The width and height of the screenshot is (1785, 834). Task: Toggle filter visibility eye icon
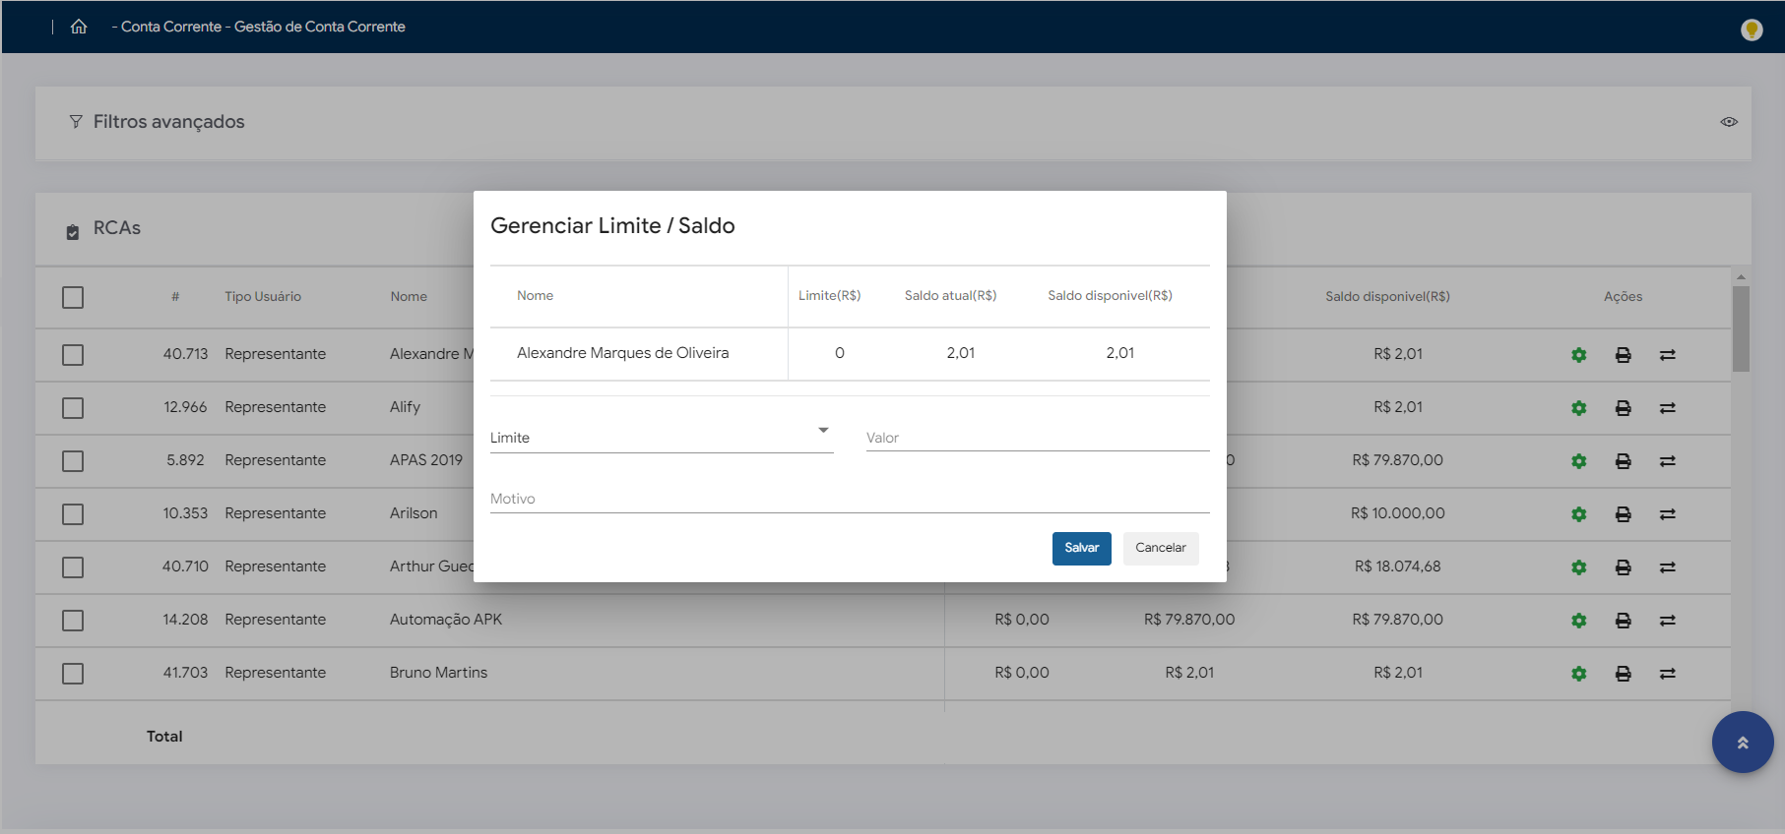1728,122
